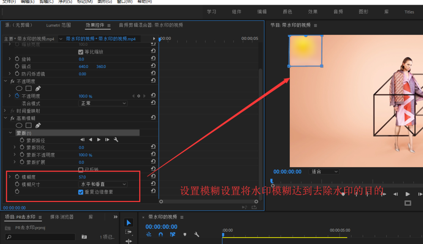Toggle timeline snap magnet icon
The image size is (423, 244).
[161, 234]
